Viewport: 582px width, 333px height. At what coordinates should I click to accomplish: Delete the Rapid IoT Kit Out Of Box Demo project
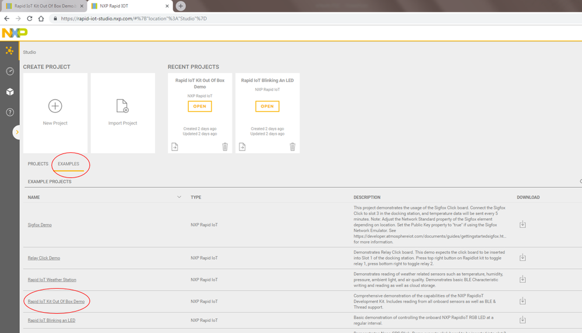tap(225, 147)
